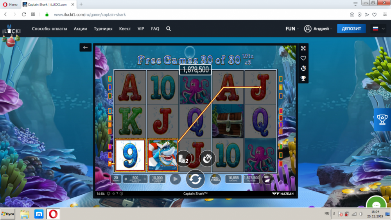Open Акции menu item
The height and width of the screenshot is (220, 391).
pos(80,29)
